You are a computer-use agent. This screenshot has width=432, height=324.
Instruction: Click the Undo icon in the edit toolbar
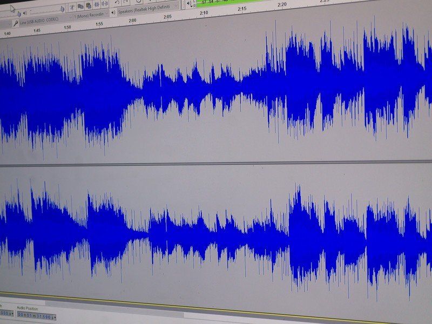click(x=117, y=2)
